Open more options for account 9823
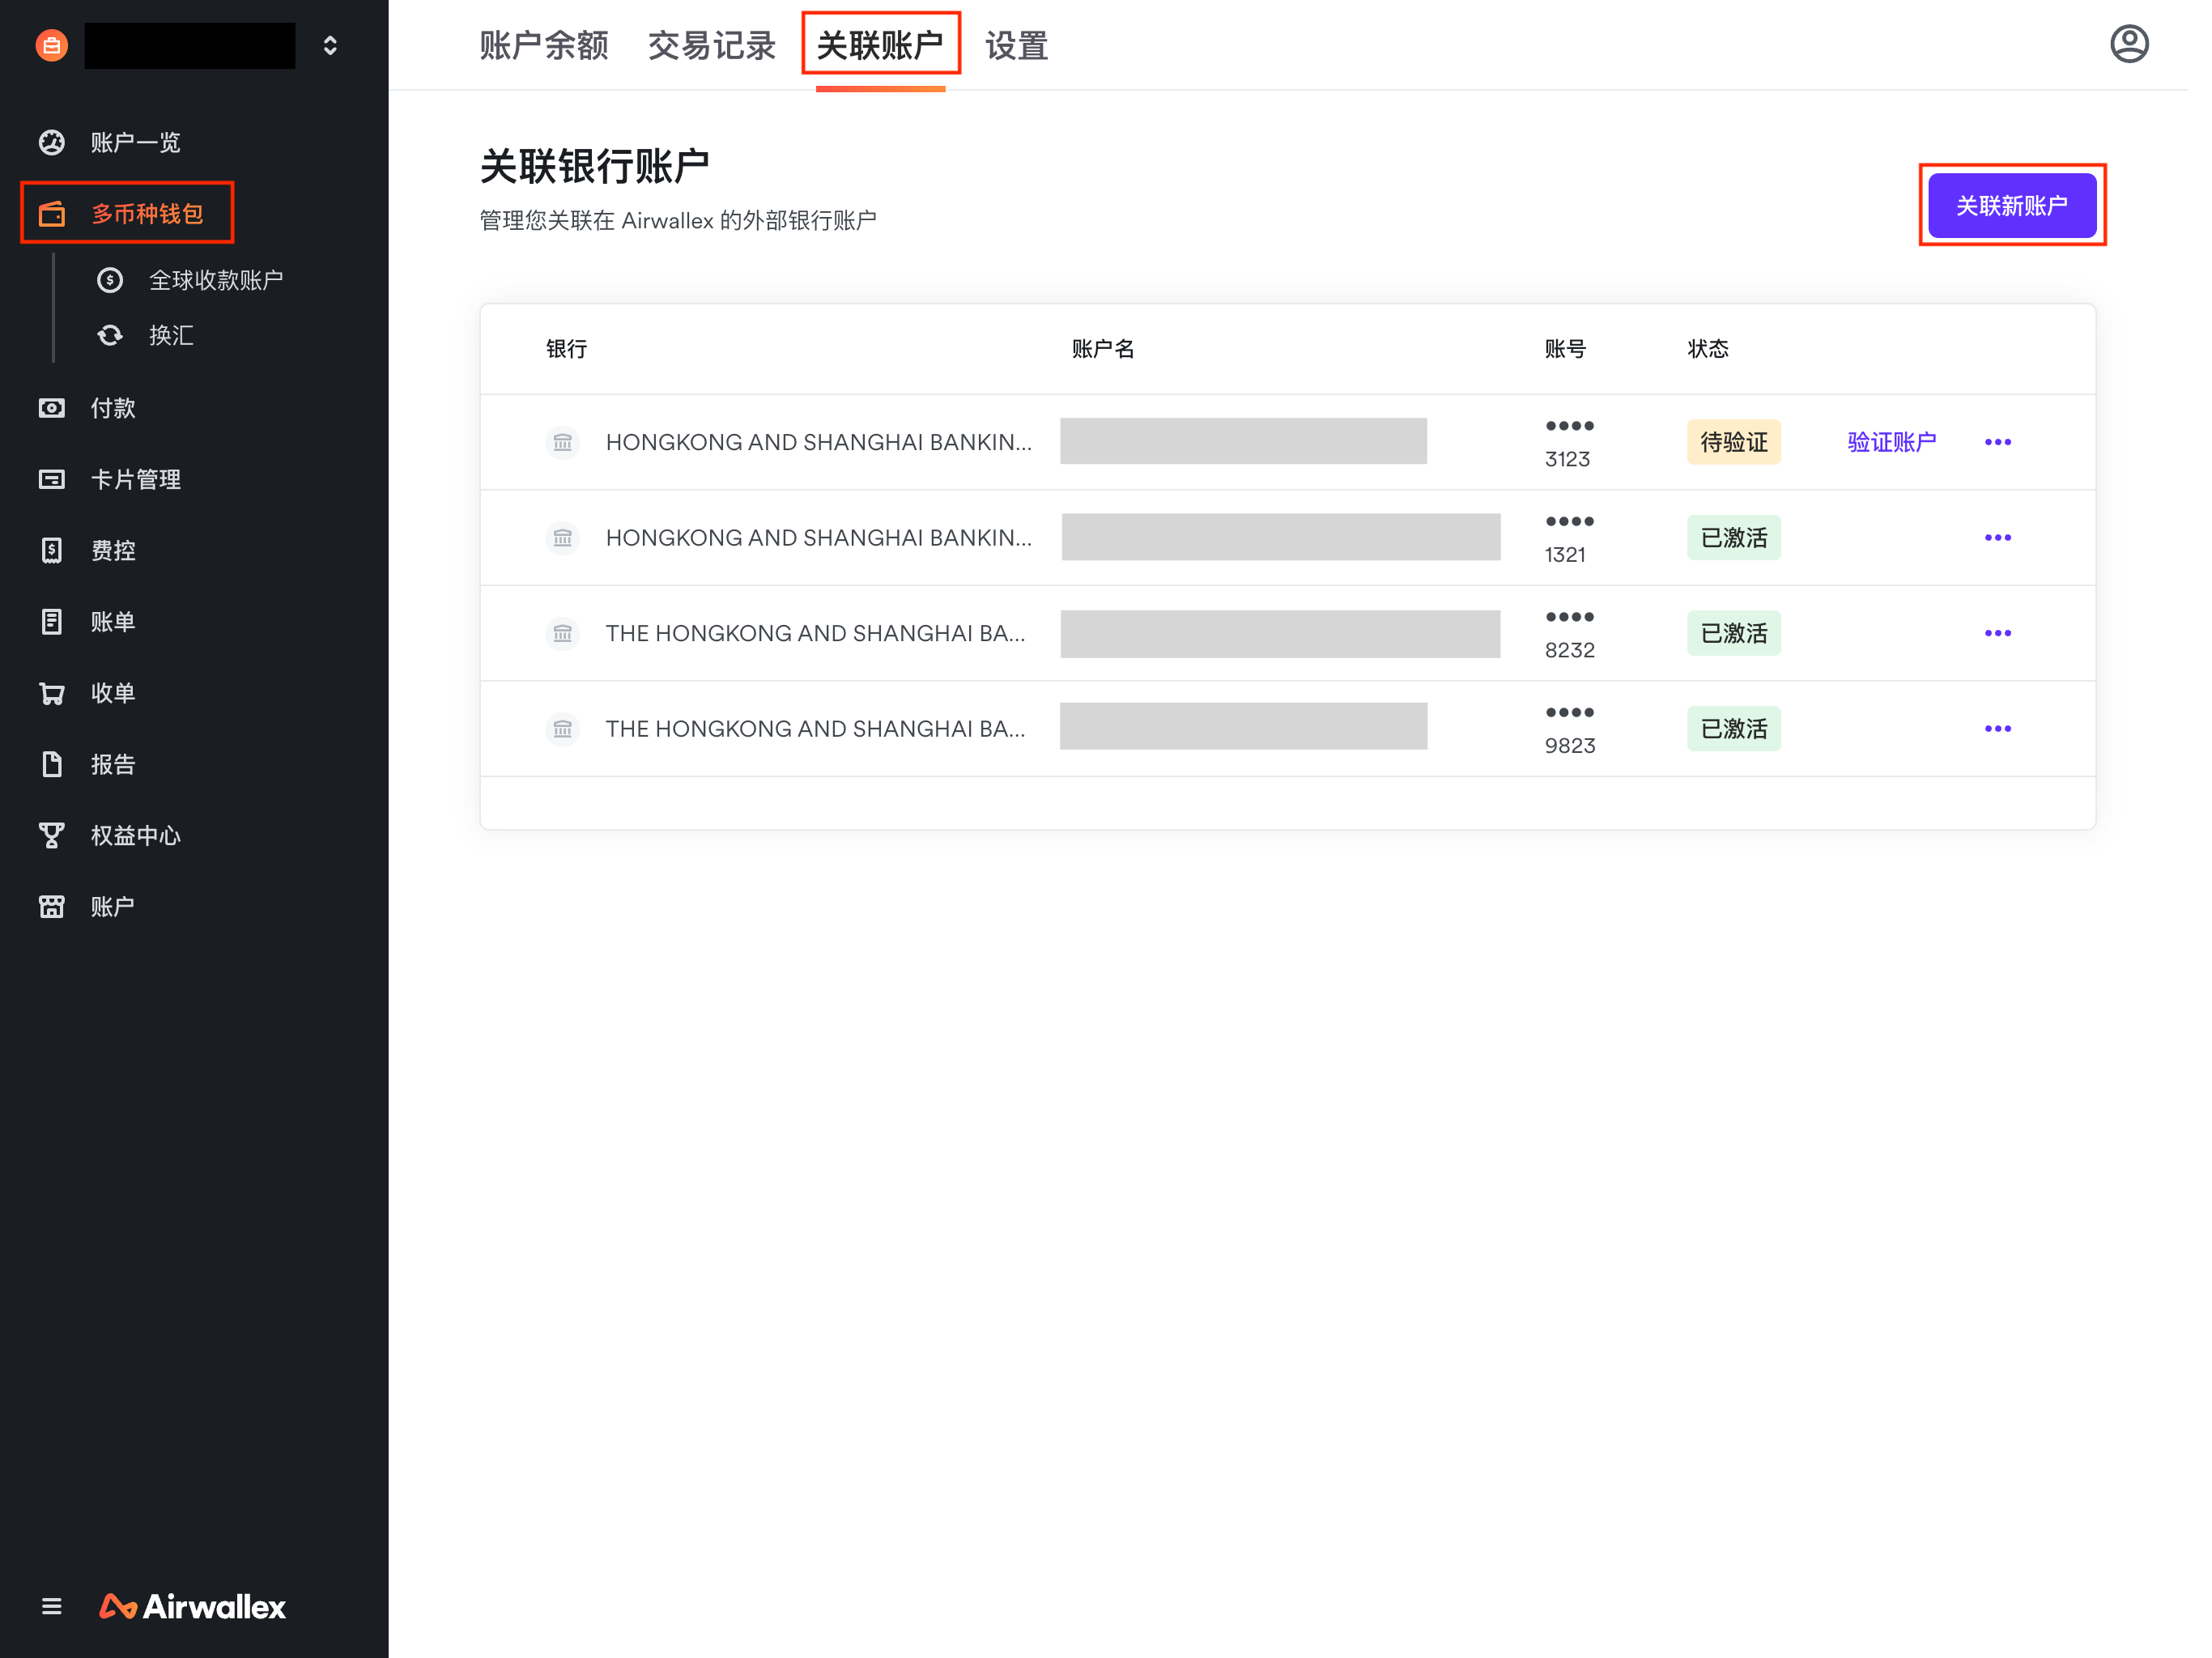 coord(1997,729)
